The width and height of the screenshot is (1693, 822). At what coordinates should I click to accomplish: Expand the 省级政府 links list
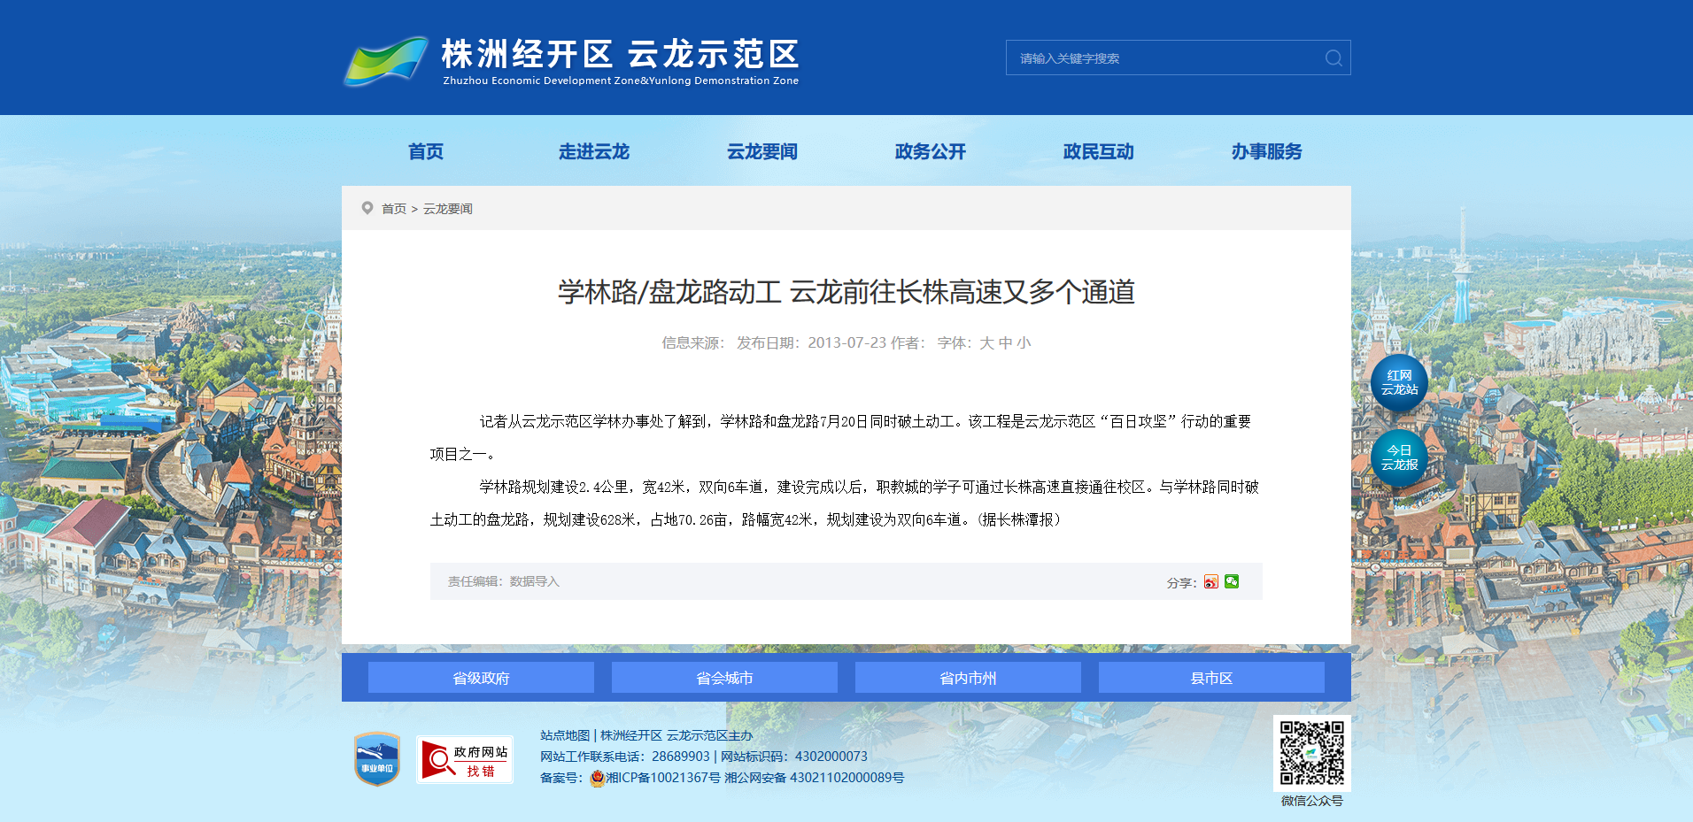coord(481,678)
